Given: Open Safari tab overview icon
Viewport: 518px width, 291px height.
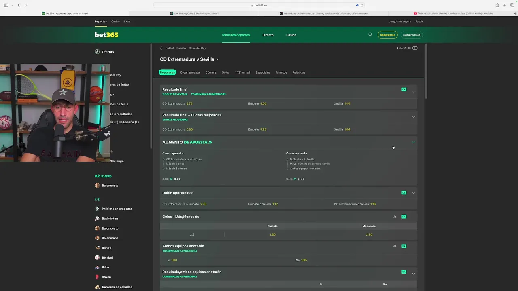Looking at the screenshot, I should [512, 5].
